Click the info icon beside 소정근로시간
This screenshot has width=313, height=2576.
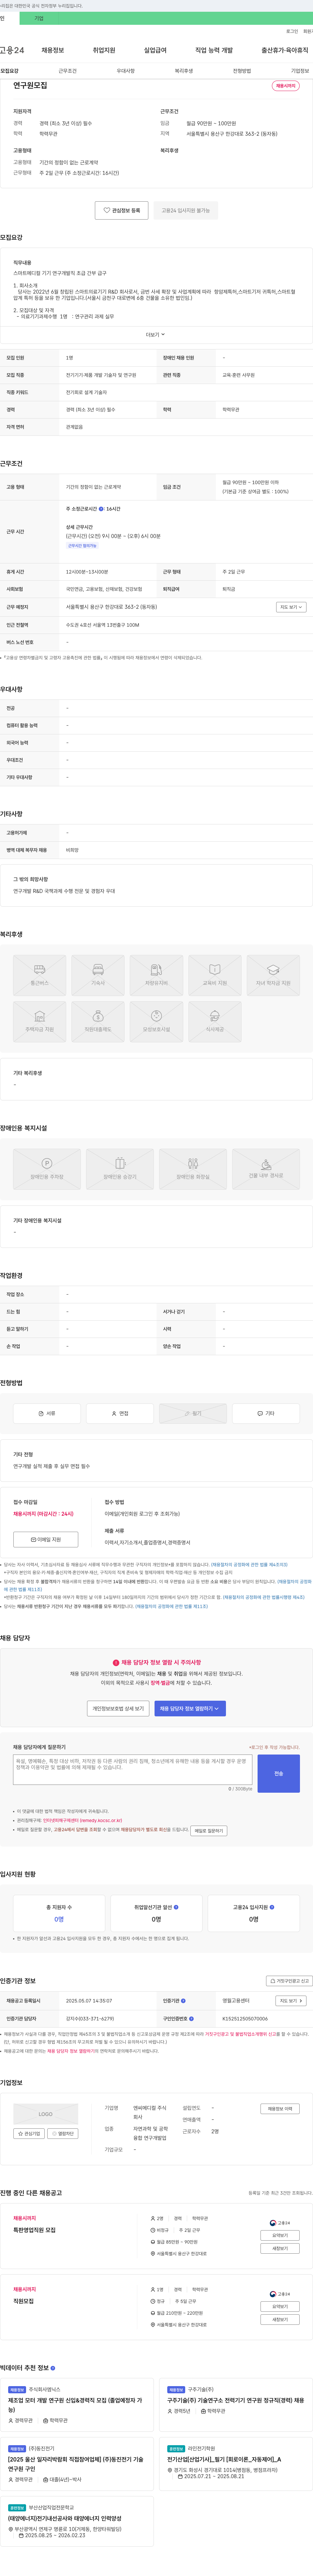coord(101,509)
